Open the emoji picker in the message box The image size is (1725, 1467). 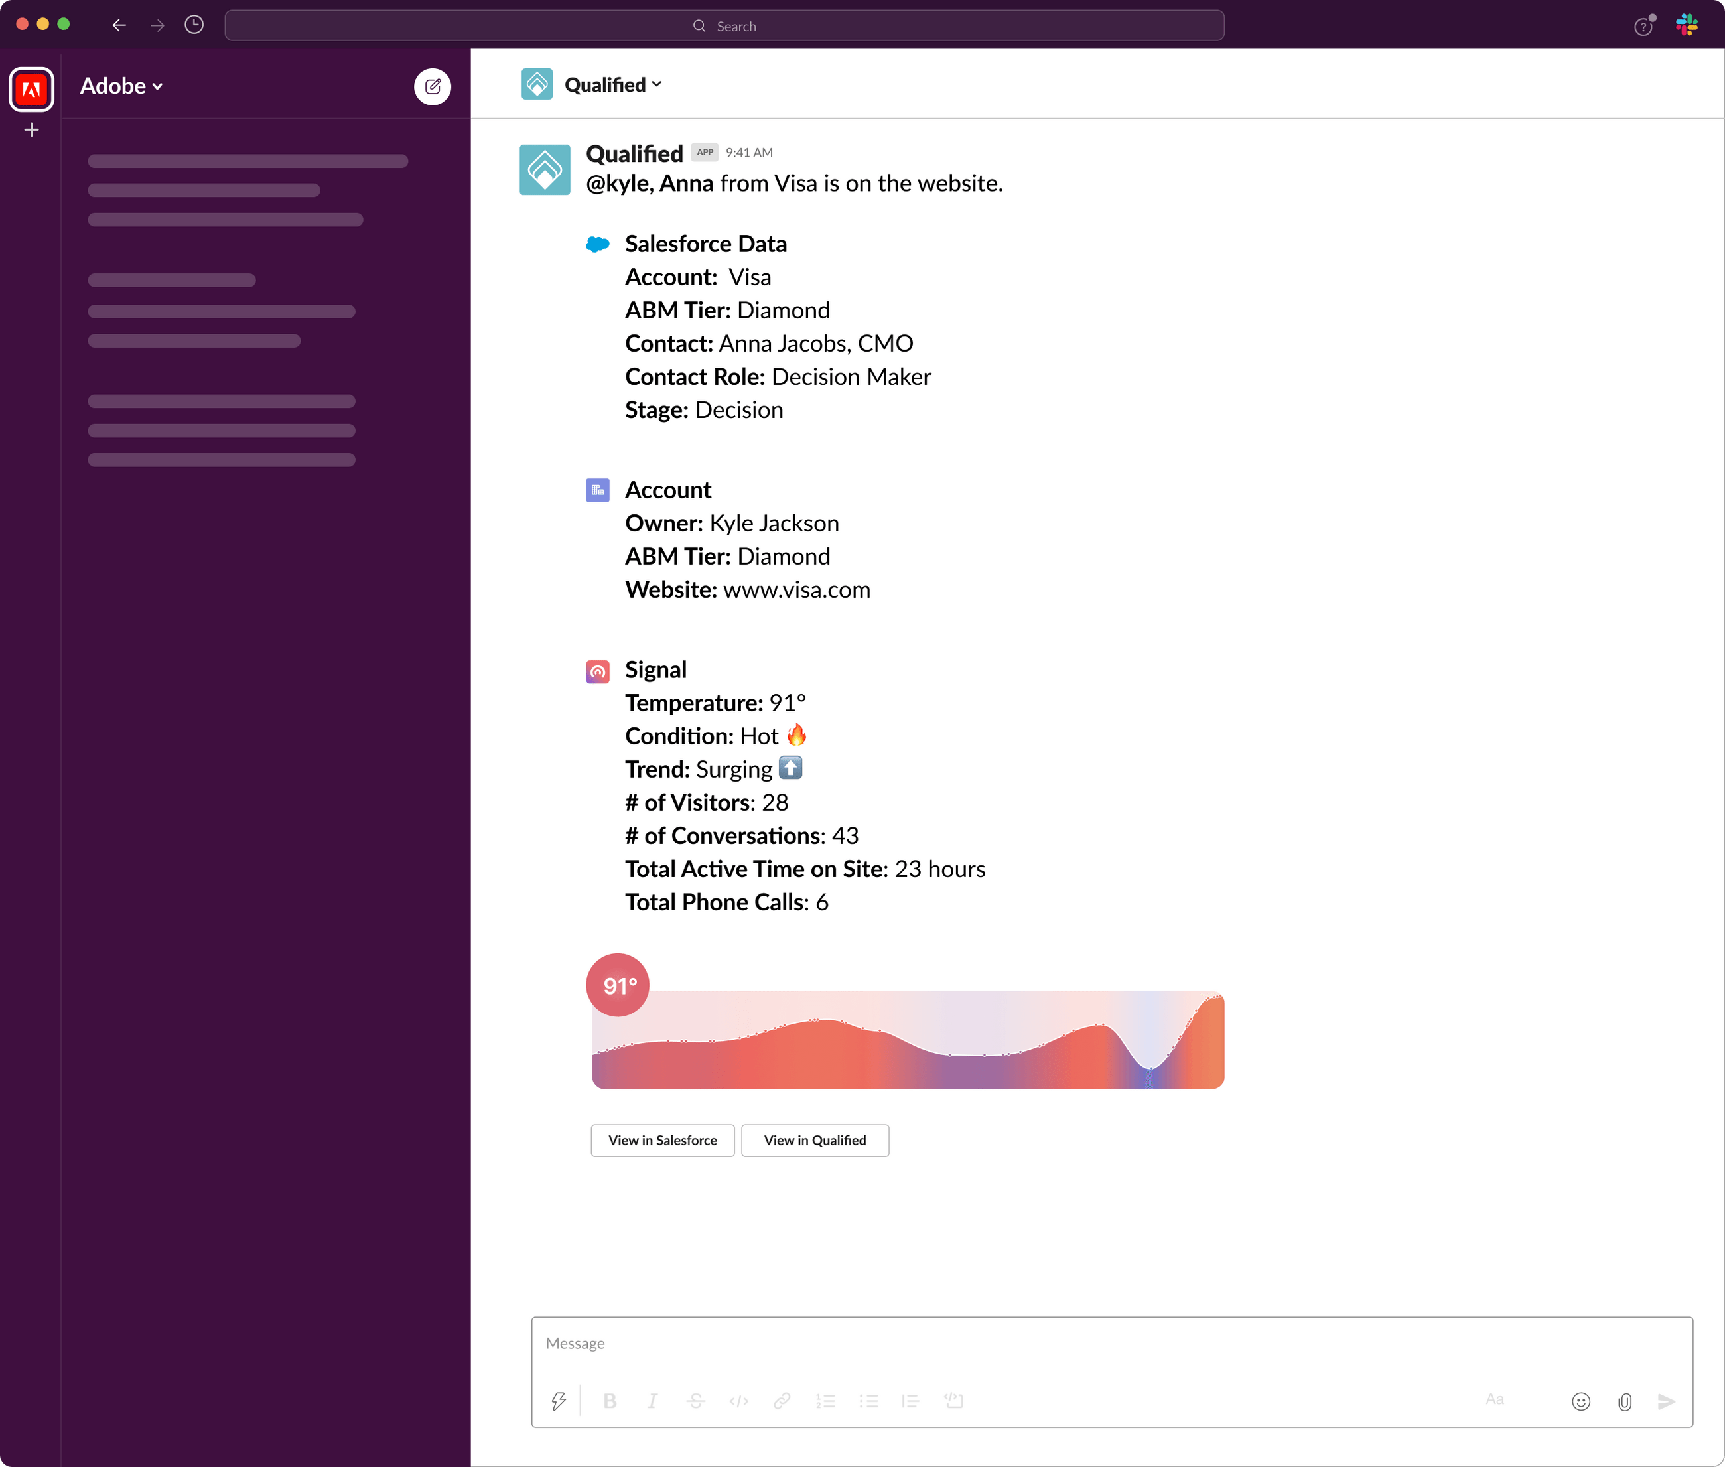(1580, 1401)
